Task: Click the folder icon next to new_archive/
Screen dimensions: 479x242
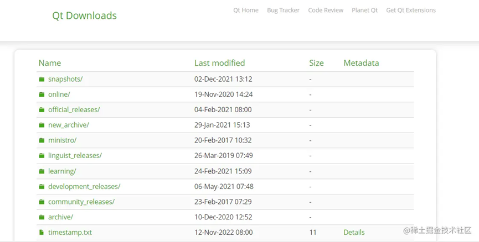Action: click(42, 125)
